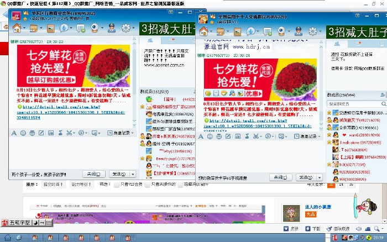
Task: Click microphone voice chat icon in right window
Action: coord(251,31)
